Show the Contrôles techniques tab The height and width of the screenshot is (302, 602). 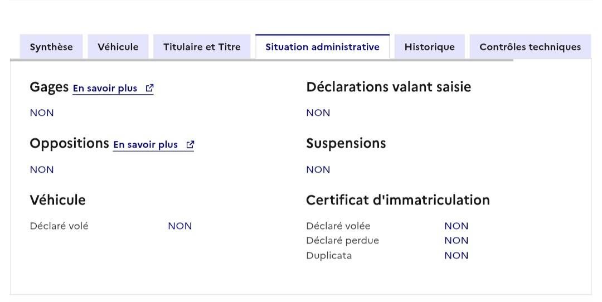530,47
